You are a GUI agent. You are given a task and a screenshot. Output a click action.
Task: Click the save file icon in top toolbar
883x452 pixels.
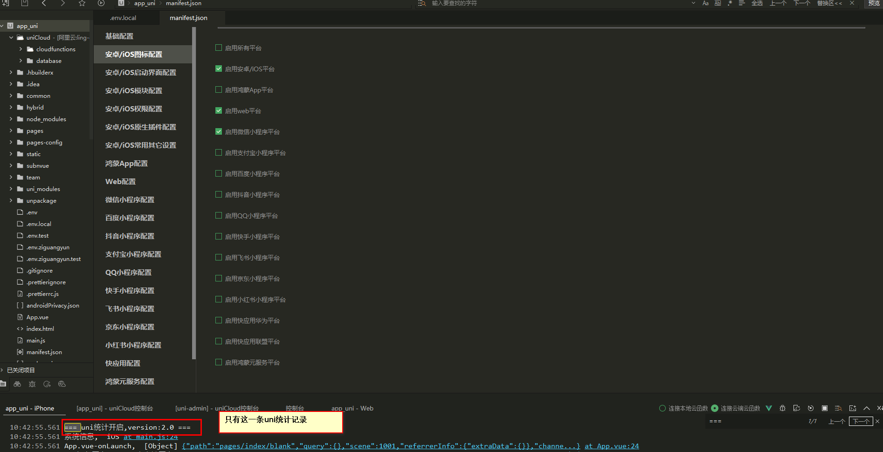[25, 3]
